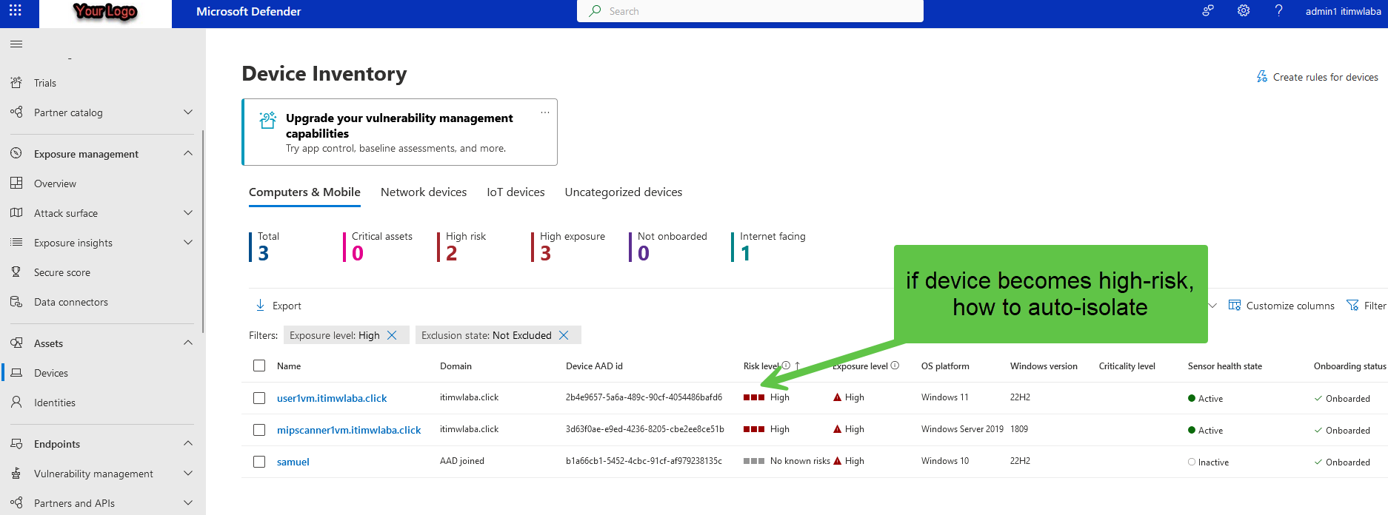The image size is (1388, 515).
Task: Open the Help question mark icon
Action: [1278, 10]
